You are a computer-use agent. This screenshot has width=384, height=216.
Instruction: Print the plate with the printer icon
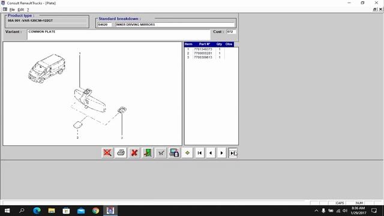click(121, 153)
